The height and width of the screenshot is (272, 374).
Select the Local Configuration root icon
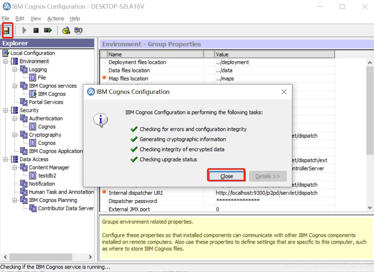6,53
